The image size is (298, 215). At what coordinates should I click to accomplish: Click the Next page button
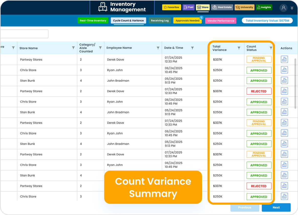click(x=276, y=207)
